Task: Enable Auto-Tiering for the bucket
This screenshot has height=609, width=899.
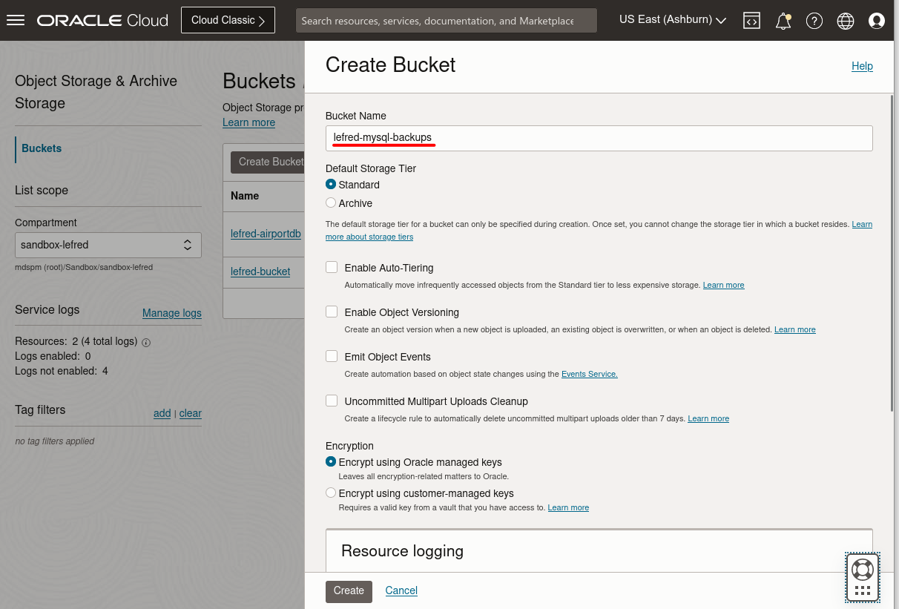Action: pos(332,266)
